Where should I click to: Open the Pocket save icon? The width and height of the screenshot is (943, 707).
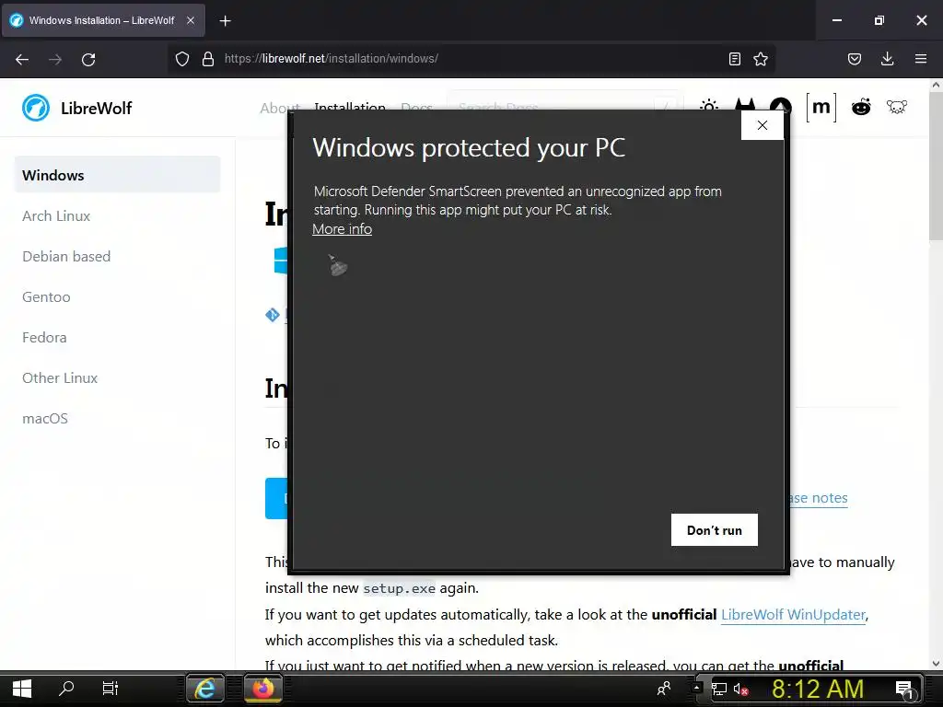(x=855, y=59)
